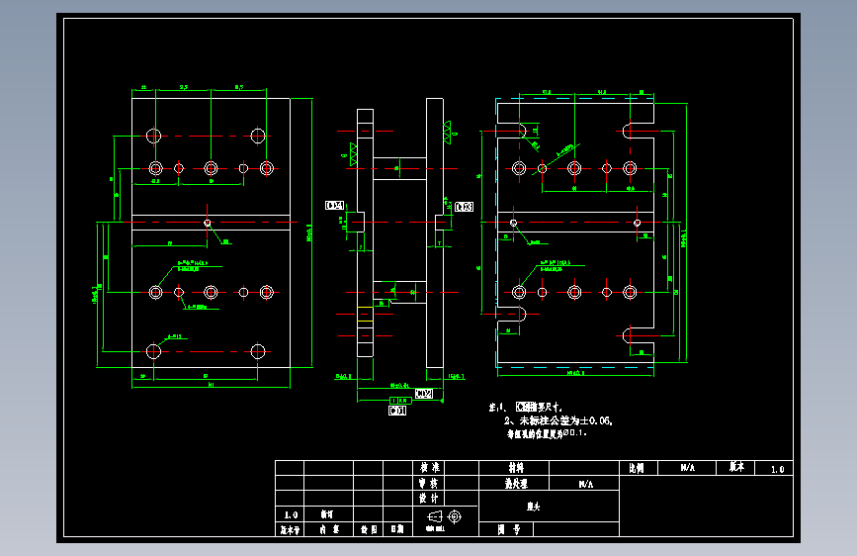Image resolution: width=857 pixels, height=556 pixels.
Task: Click the 1.0 entry in revision table
Action: 291,514
